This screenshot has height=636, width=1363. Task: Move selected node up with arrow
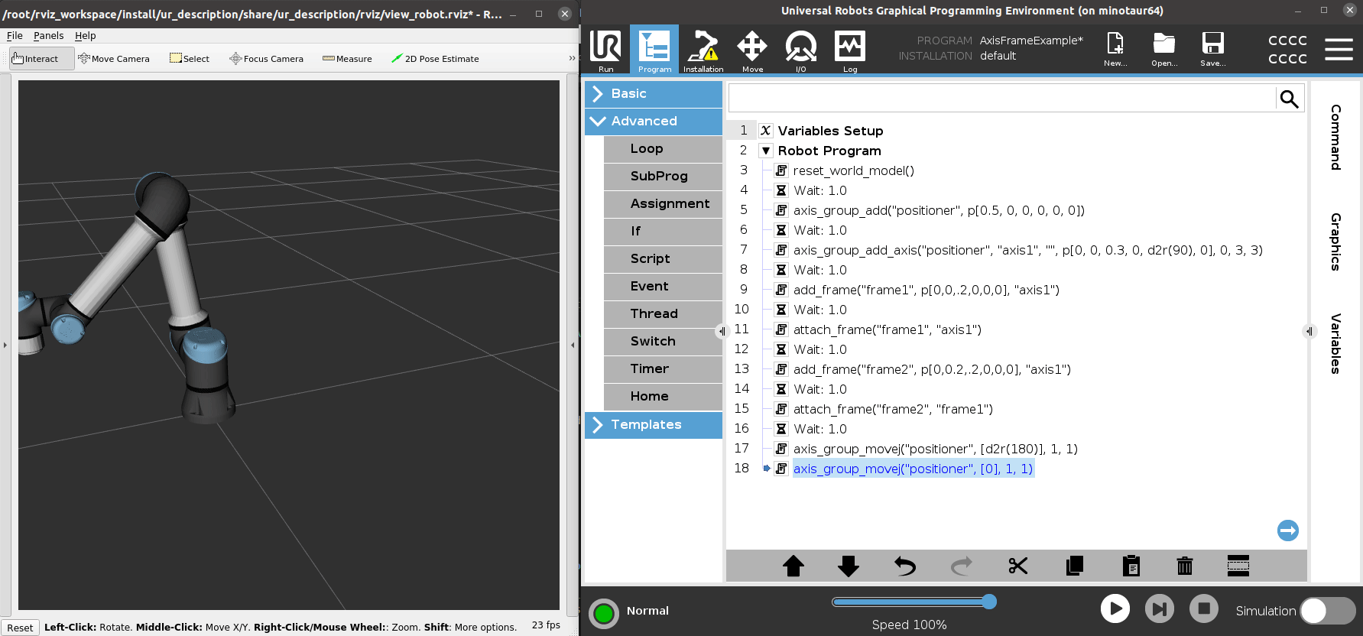click(793, 566)
